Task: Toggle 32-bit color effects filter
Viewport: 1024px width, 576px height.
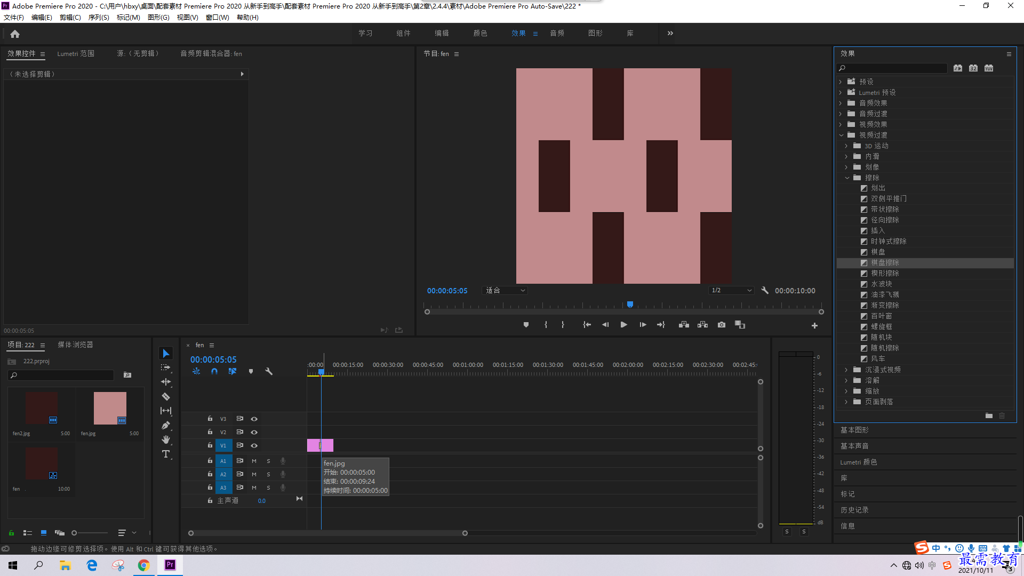Action: pos(973,68)
